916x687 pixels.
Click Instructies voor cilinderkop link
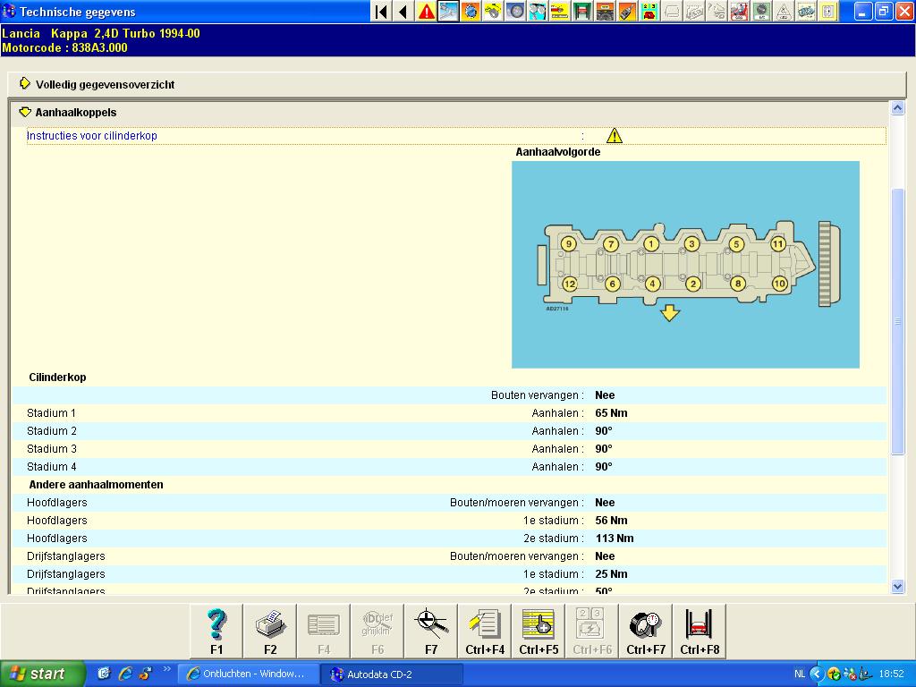point(92,136)
